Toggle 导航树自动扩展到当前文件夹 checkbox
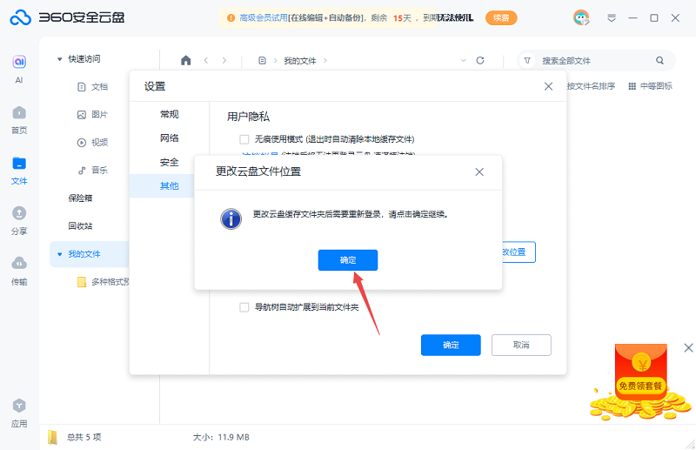 point(244,307)
